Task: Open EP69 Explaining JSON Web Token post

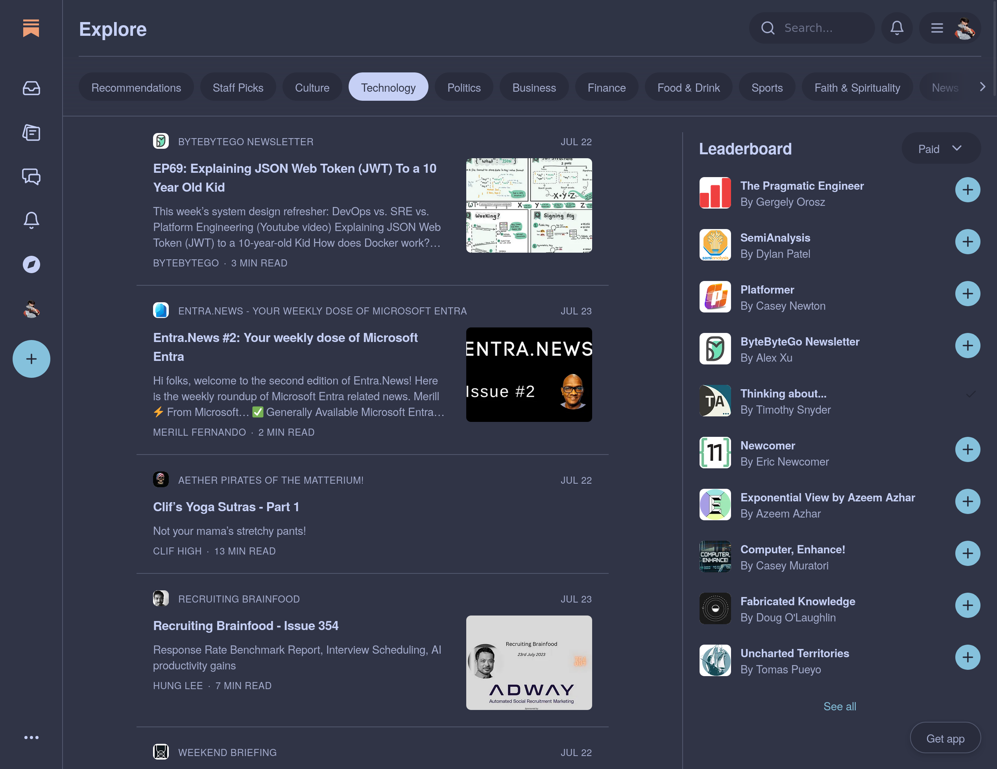Action: tap(294, 177)
